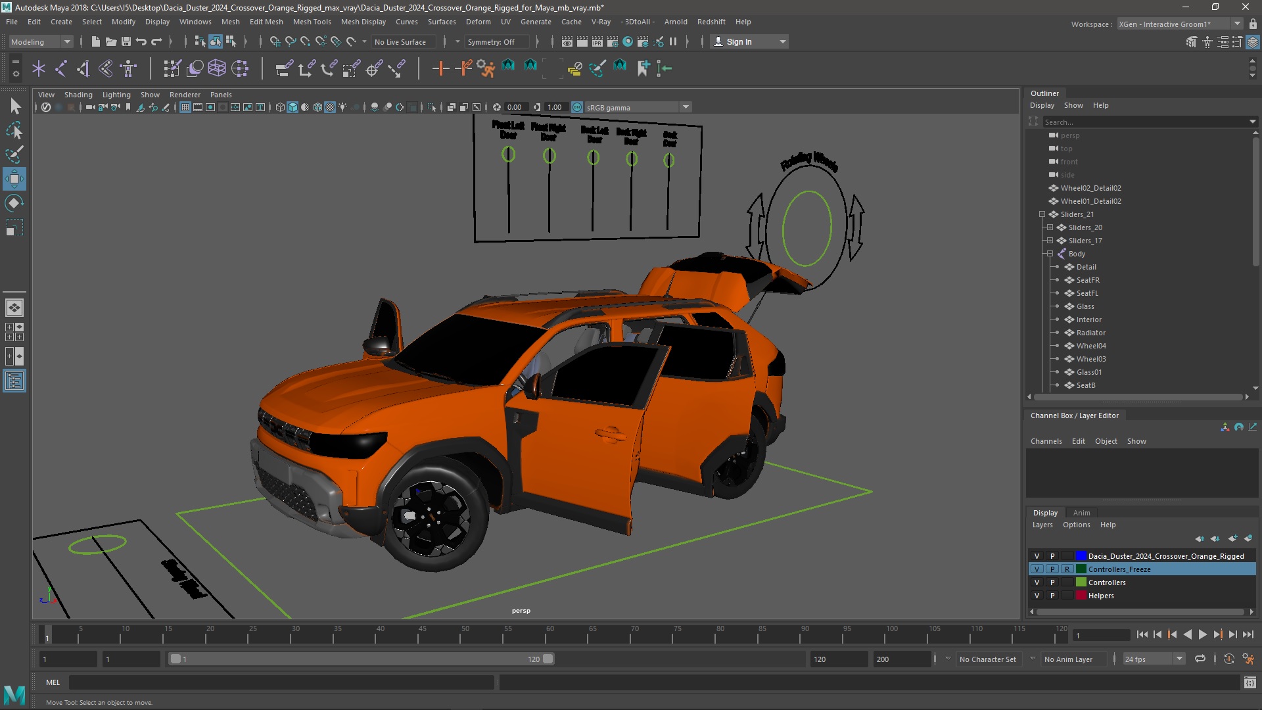Select the Paint Selection tool in toolbox
The image size is (1262, 710).
click(x=14, y=155)
